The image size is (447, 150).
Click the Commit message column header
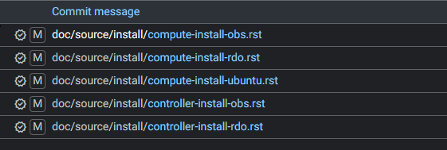pos(96,11)
